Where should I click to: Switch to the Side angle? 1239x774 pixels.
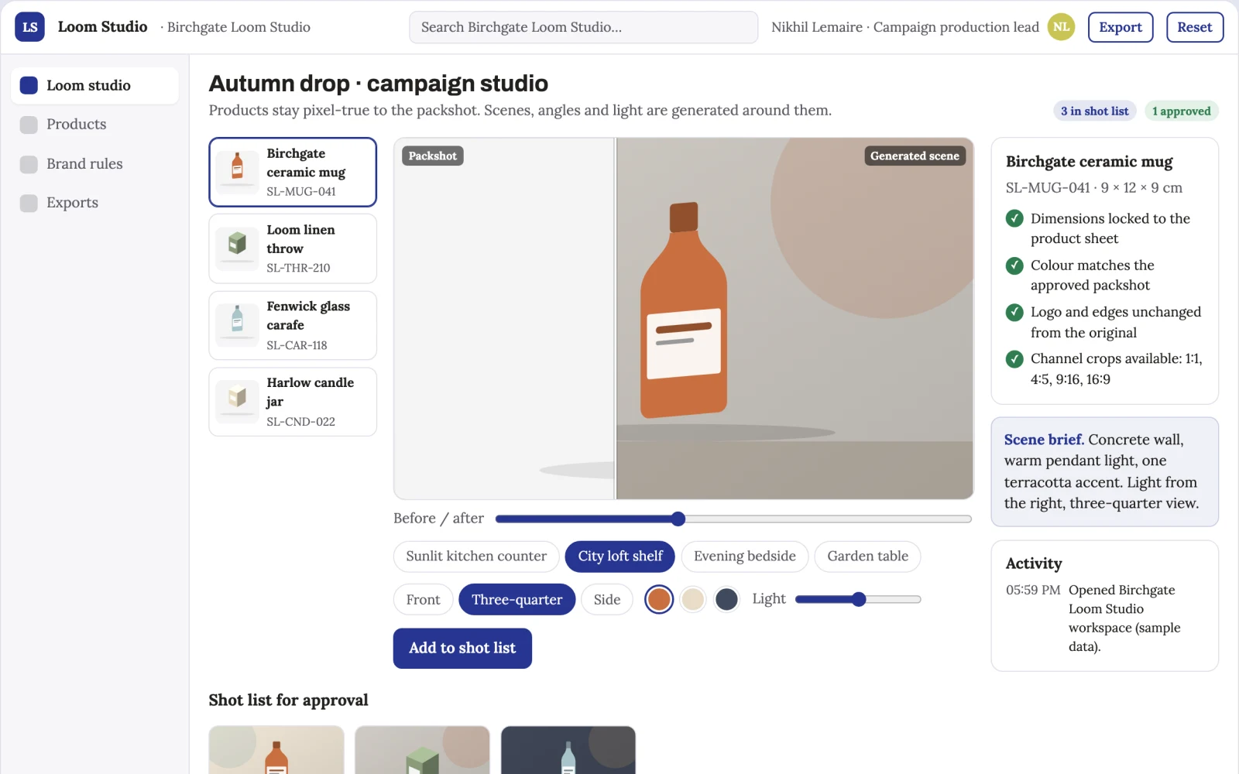[607, 600]
